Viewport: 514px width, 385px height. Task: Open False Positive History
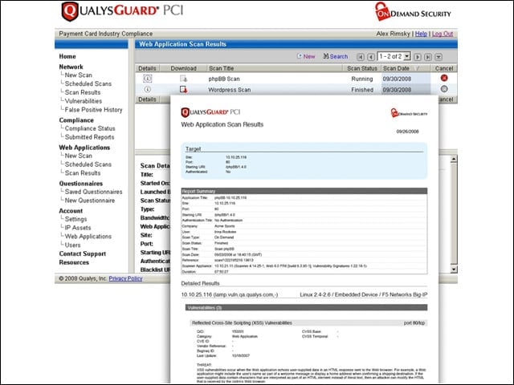[x=93, y=110]
